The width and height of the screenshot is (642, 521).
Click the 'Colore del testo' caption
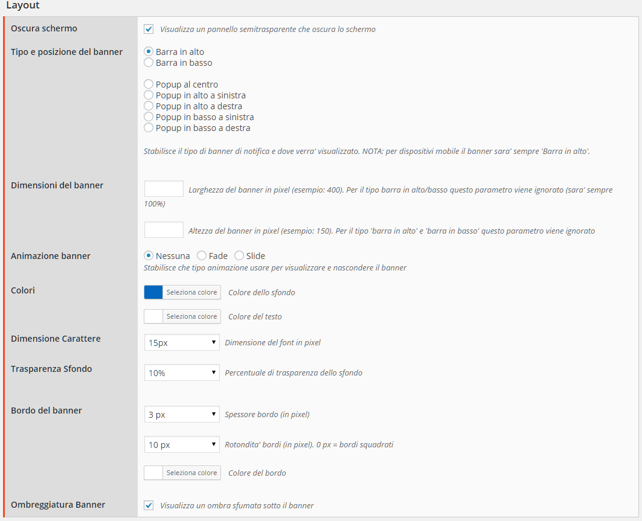pos(255,317)
